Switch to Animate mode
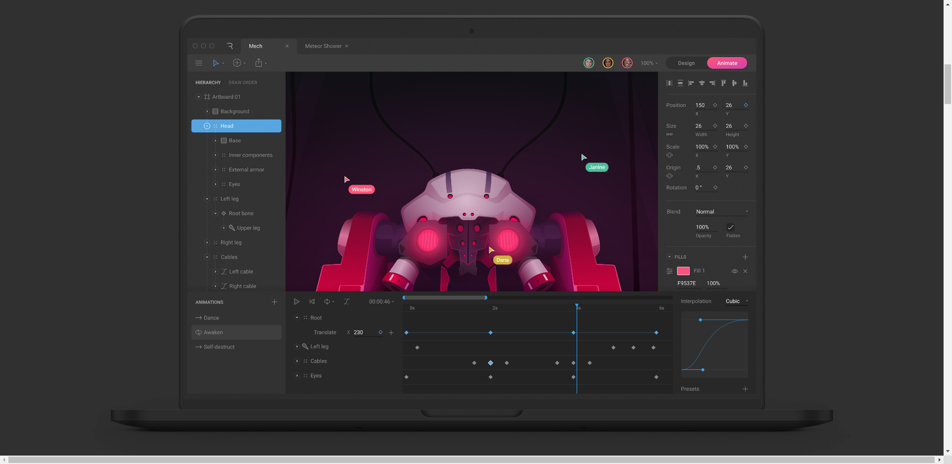This screenshot has height=464, width=952. [x=727, y=63]
